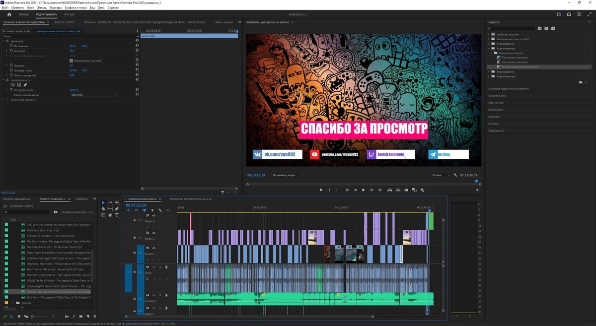Toggle the Масштаб animation stopwatch
596x326 pixels.
11,51
